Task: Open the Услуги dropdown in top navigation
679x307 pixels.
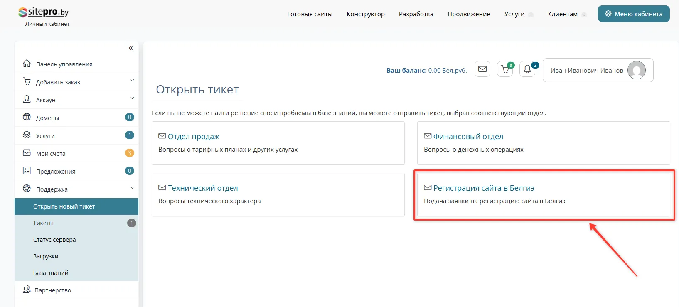Action: pyautogui.click(x=518, y=14)
